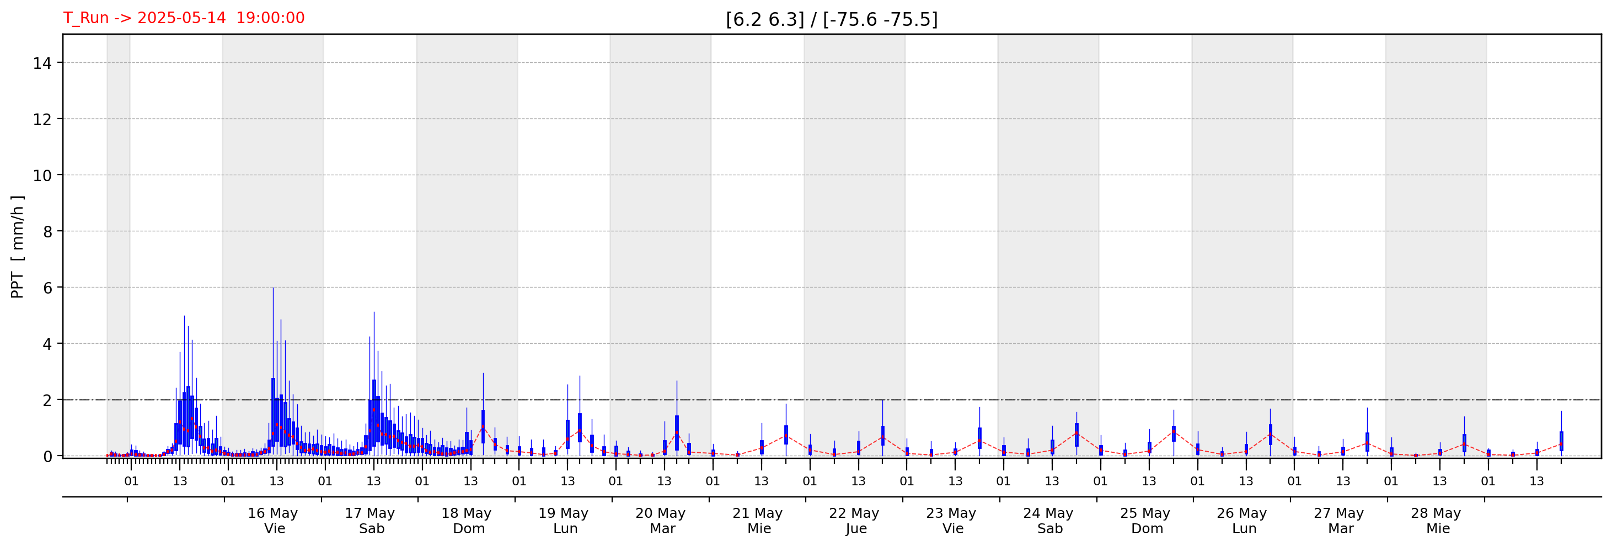Click the y-axis tick label "2"
Screen dimensions: 1612x547
click(47, 400)
